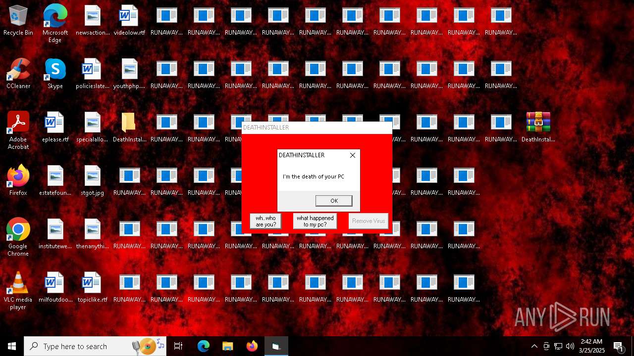Click 'what happened to my pc?' button

(x=315, y=221)
